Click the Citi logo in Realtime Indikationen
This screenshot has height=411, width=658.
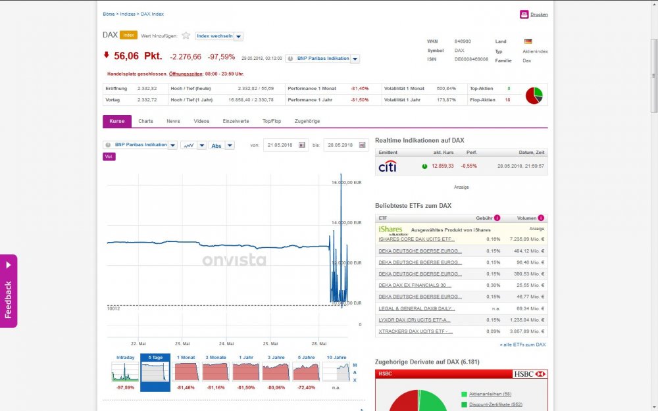click(x=388, y=166)
